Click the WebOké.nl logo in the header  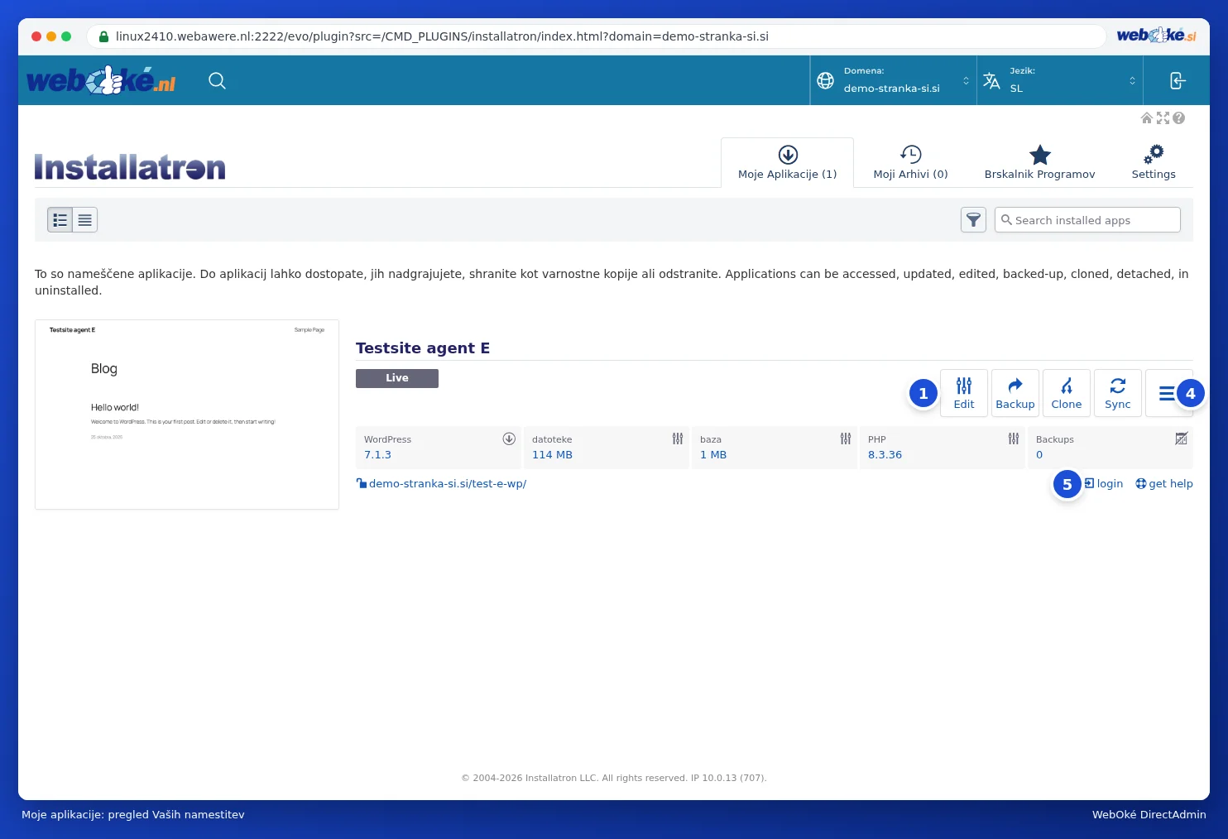click(101, 80)
